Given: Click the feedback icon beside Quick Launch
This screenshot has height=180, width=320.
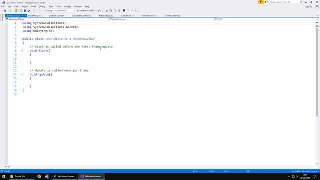Looking at the screenshot, I should click(x=266, y=2).
